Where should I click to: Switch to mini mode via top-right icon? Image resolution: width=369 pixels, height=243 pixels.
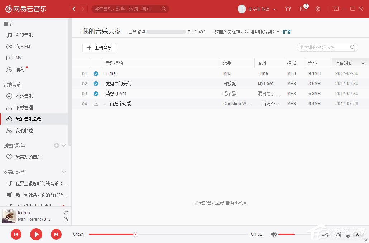(x=336, y=8)
